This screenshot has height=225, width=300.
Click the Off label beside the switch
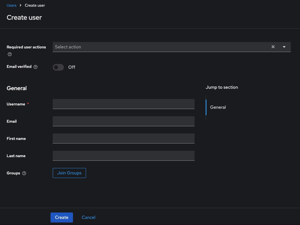72,67
